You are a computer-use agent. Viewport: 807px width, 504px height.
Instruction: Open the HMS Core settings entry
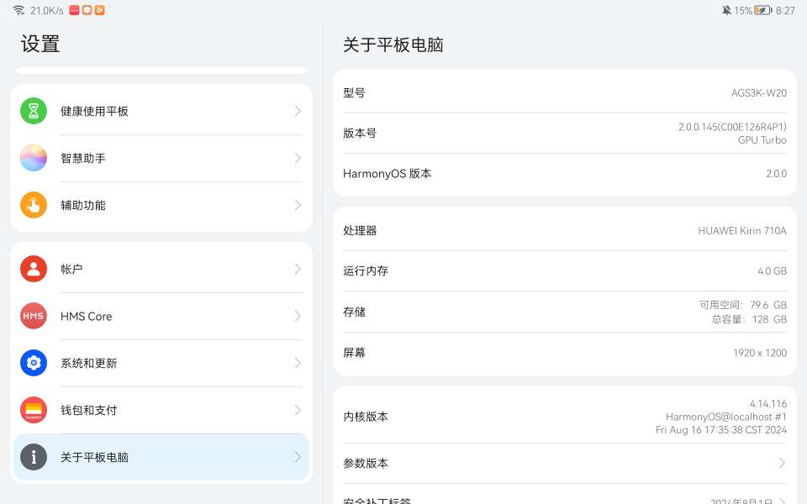point(160,316)
